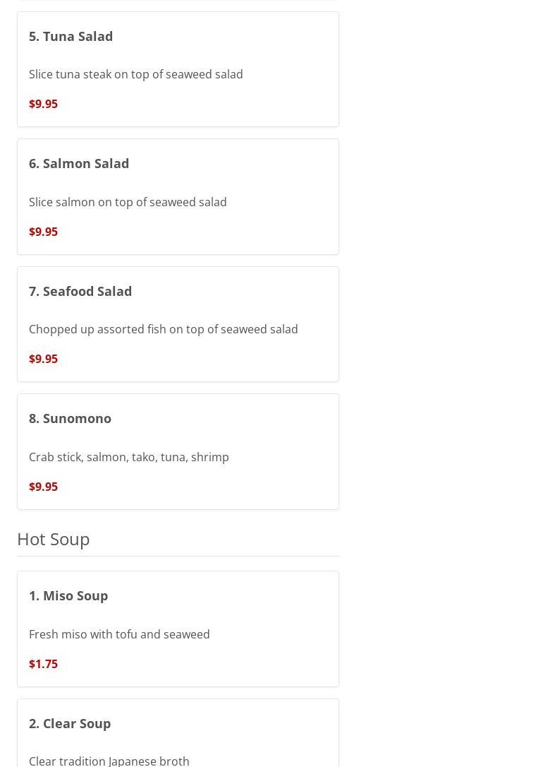Open the 5. Tuna Salad item title

coord(71,36)
